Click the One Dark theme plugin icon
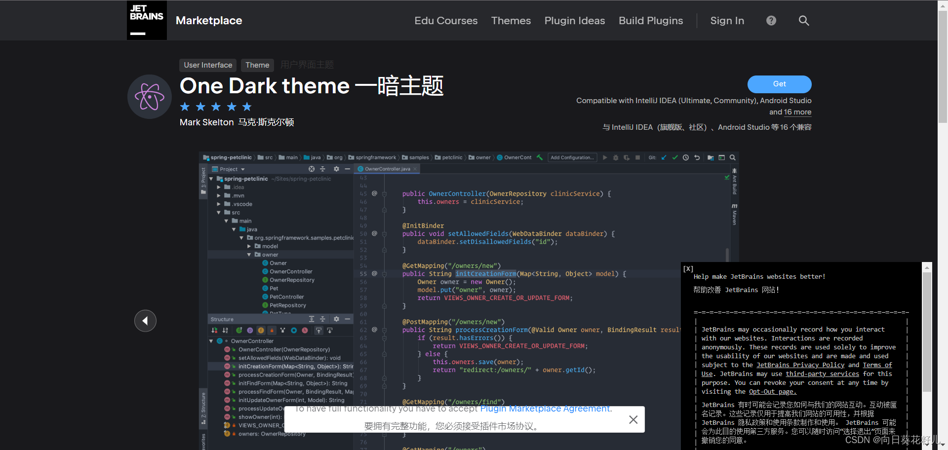 click(150, 97)
